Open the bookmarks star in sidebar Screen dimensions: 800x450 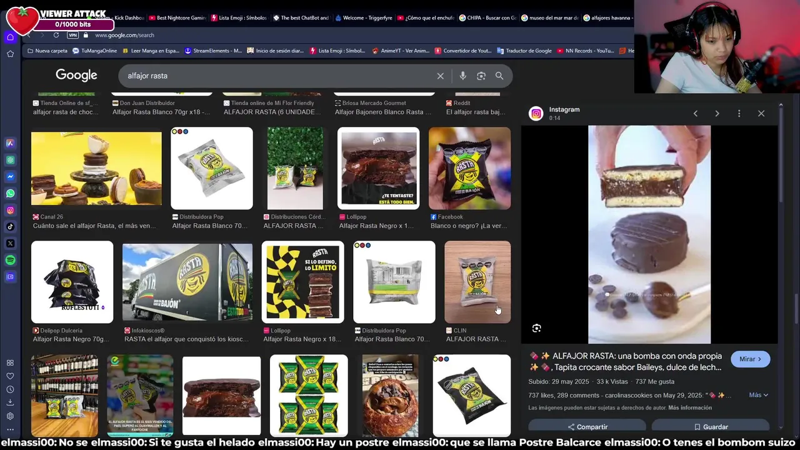(10, 54)
